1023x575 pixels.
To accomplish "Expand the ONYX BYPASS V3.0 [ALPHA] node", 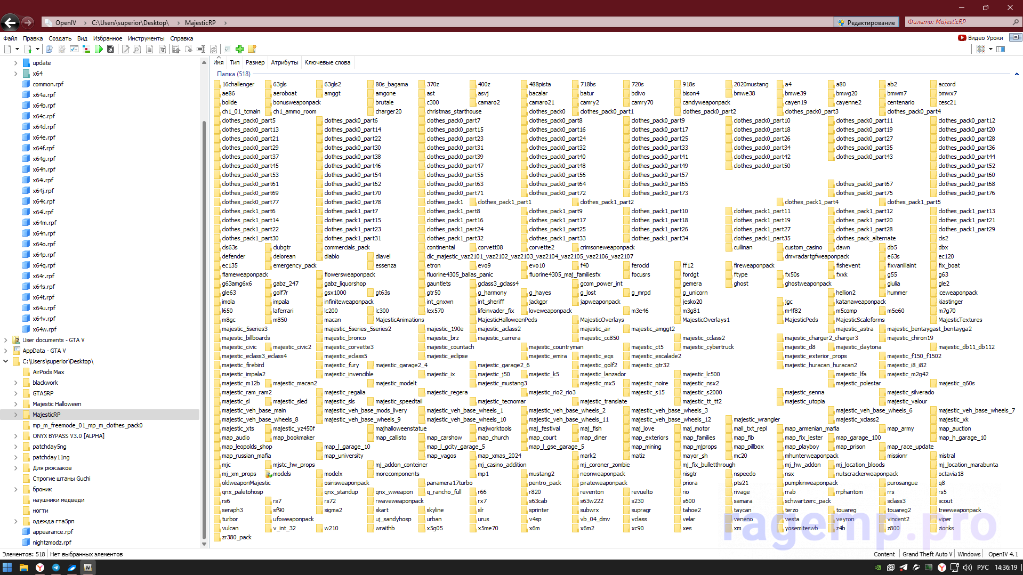I will pos(15,436).
